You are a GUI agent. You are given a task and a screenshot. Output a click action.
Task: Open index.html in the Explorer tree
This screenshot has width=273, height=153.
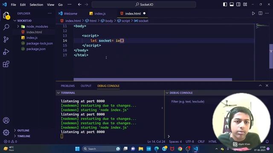click(34, 32)
